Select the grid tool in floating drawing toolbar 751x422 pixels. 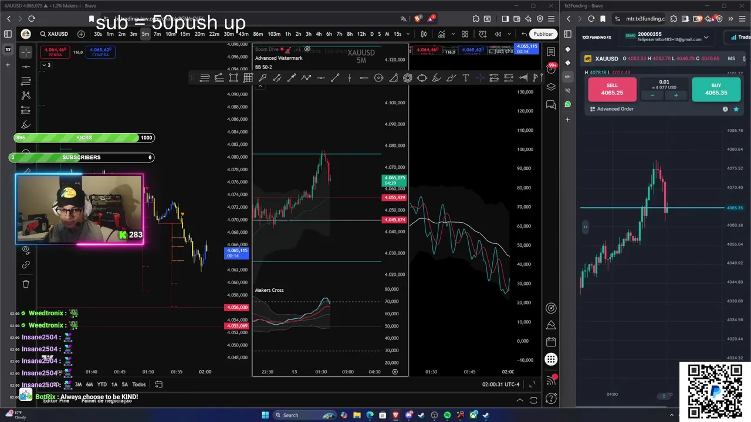pos(248,78)
